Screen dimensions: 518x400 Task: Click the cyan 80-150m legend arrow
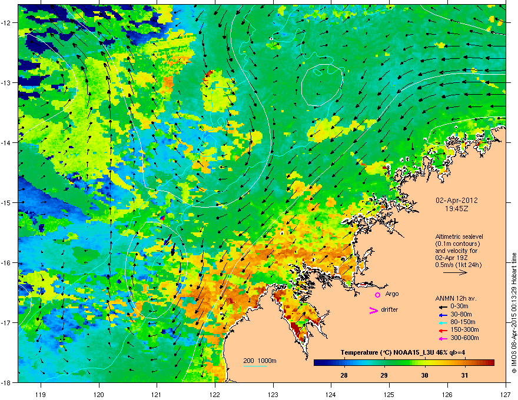point(443,323)
